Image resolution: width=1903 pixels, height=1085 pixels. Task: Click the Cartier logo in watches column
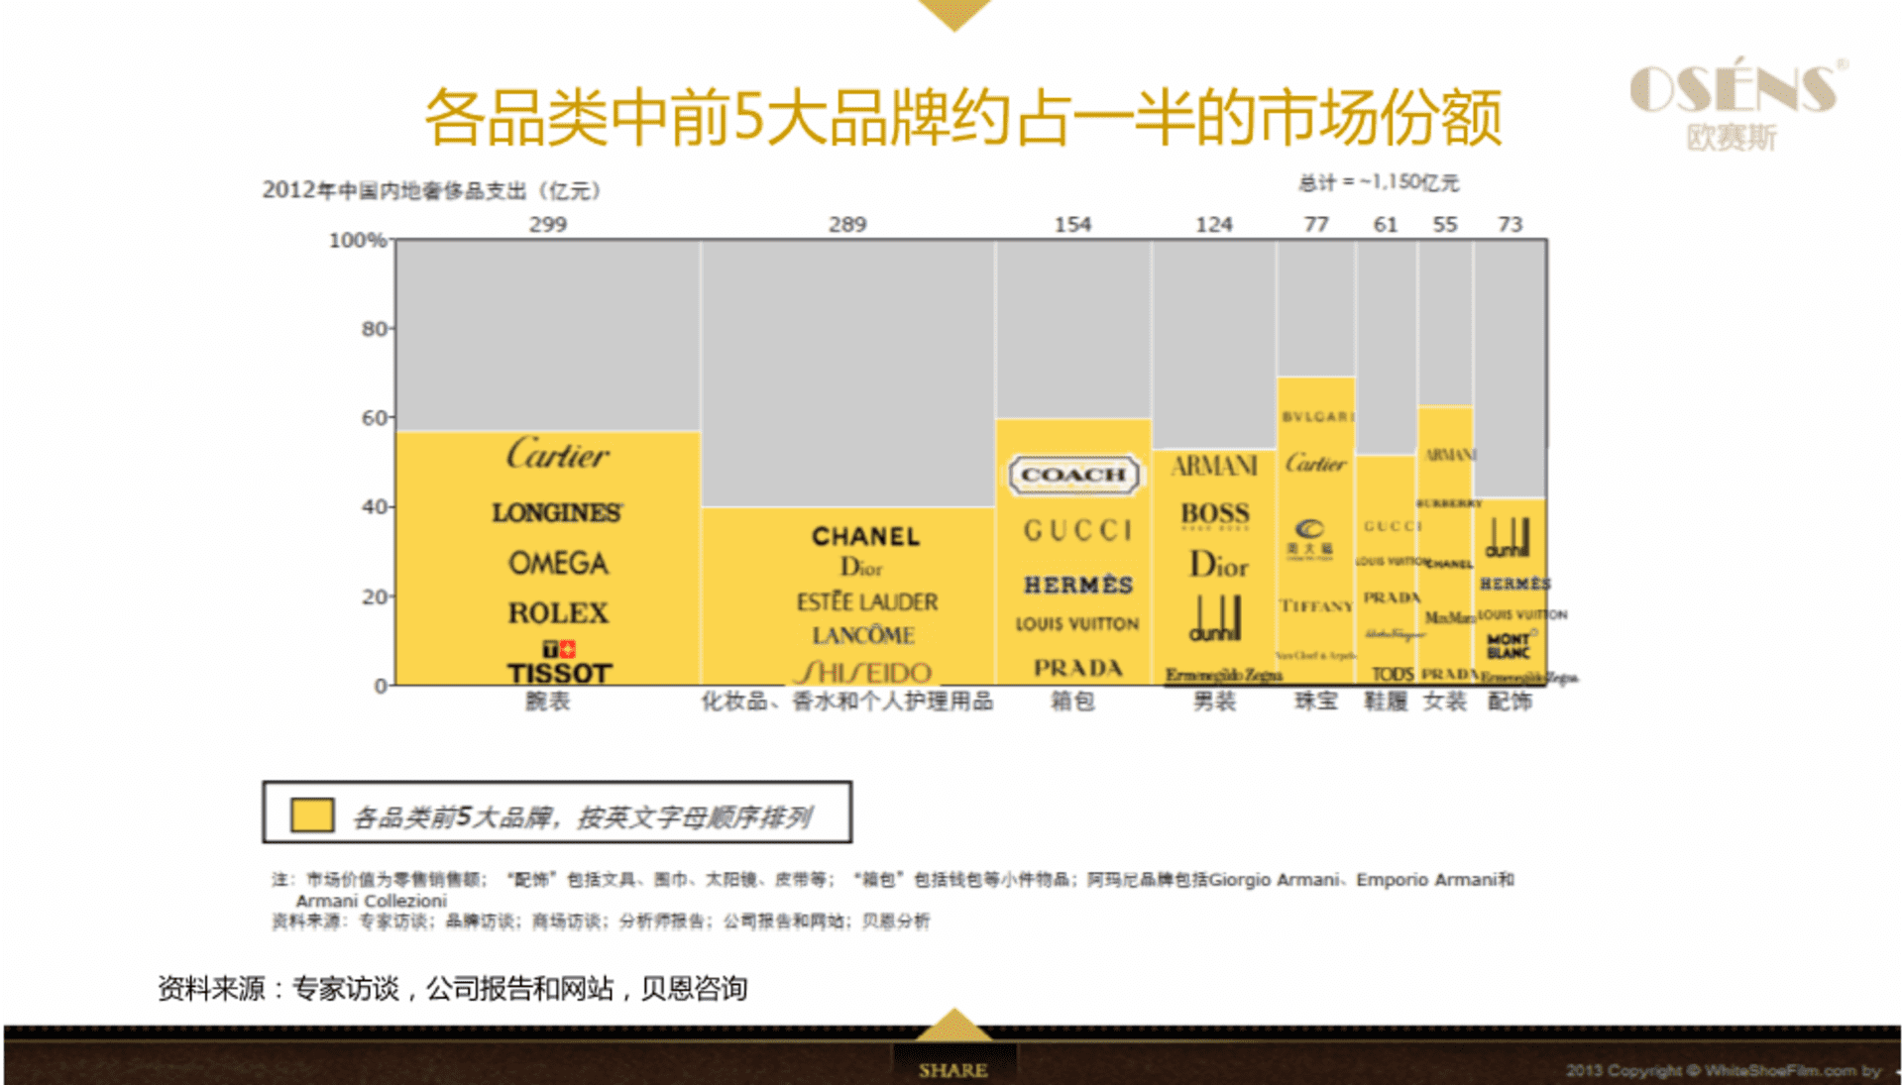point(558,454)
